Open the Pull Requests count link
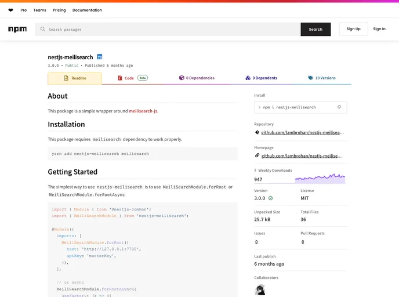Image resolution: width=399 pixels, height=297 pixels. pos(303,242)
